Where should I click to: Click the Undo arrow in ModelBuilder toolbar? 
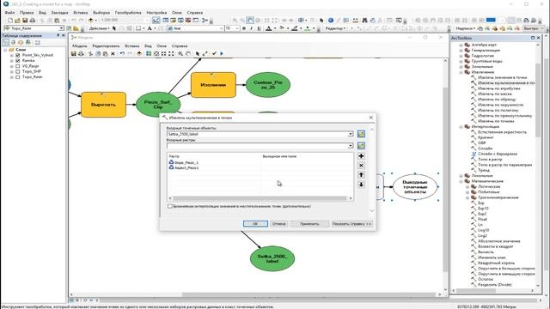[x=122, y=53]
